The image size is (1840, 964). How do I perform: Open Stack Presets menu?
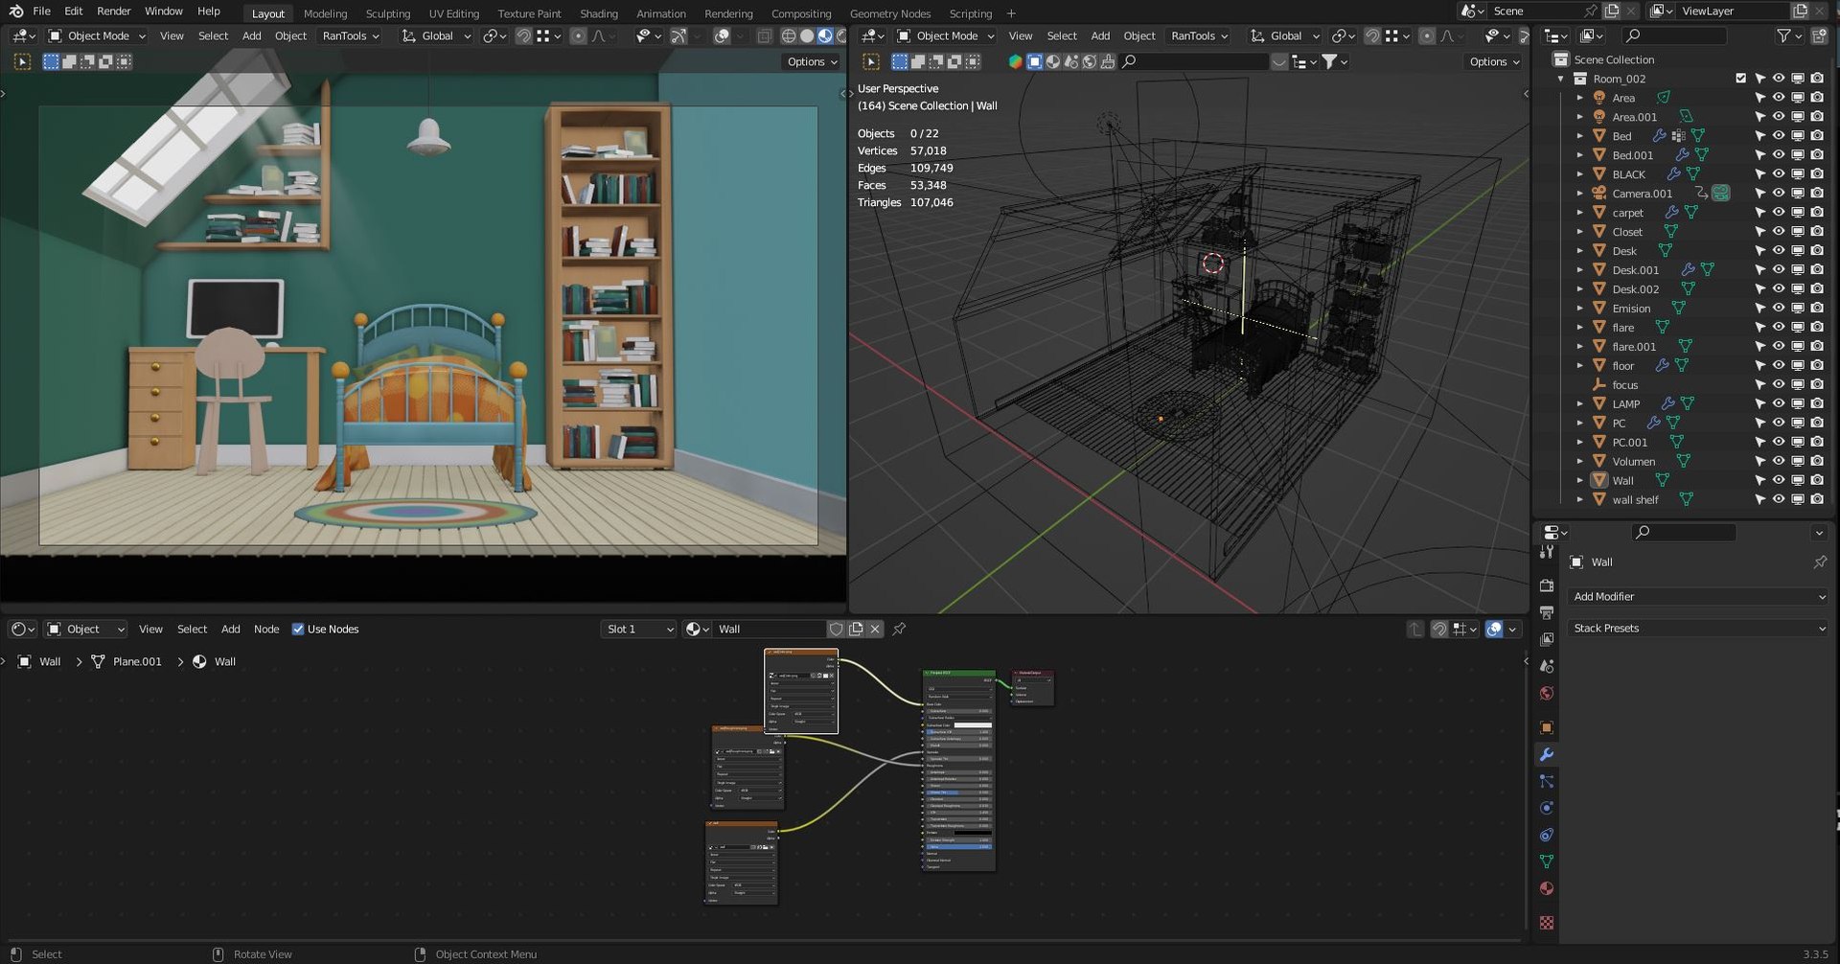pos(1697,628)
